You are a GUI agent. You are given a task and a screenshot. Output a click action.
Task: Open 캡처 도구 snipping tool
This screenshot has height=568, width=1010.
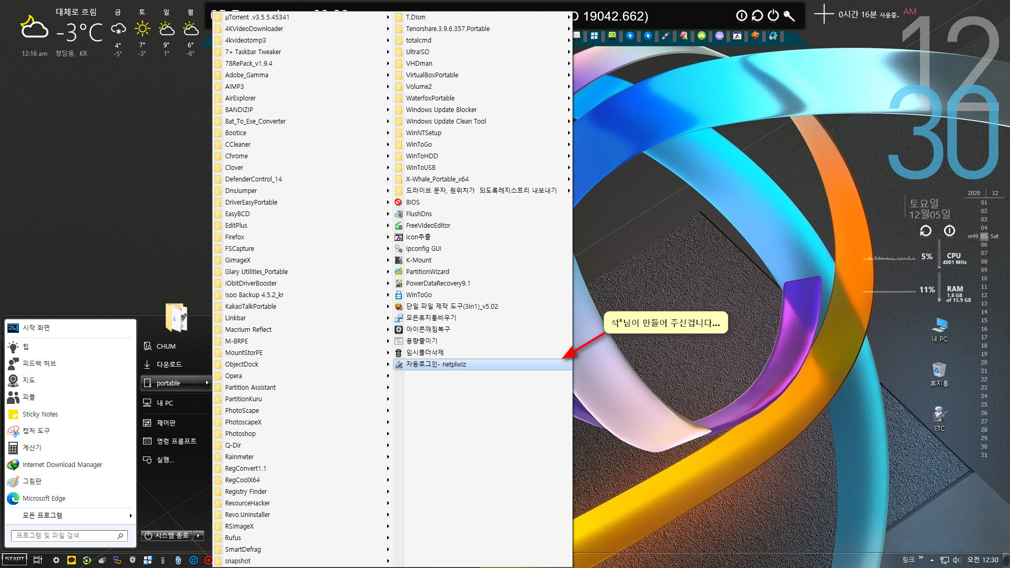pyautogui.click(x=69, y=431)
